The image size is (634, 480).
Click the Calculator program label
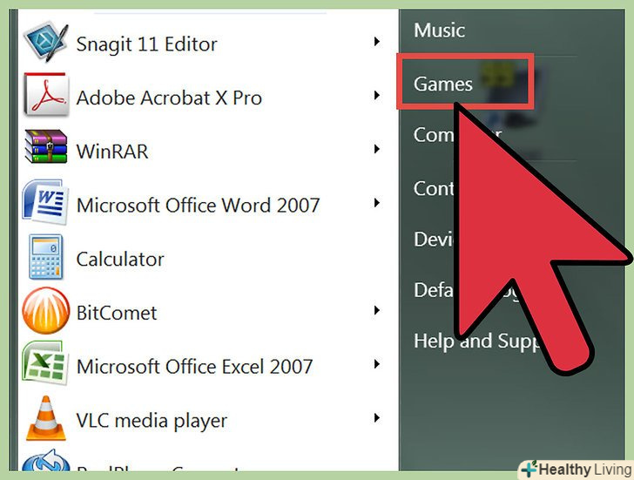coord(120,260)
